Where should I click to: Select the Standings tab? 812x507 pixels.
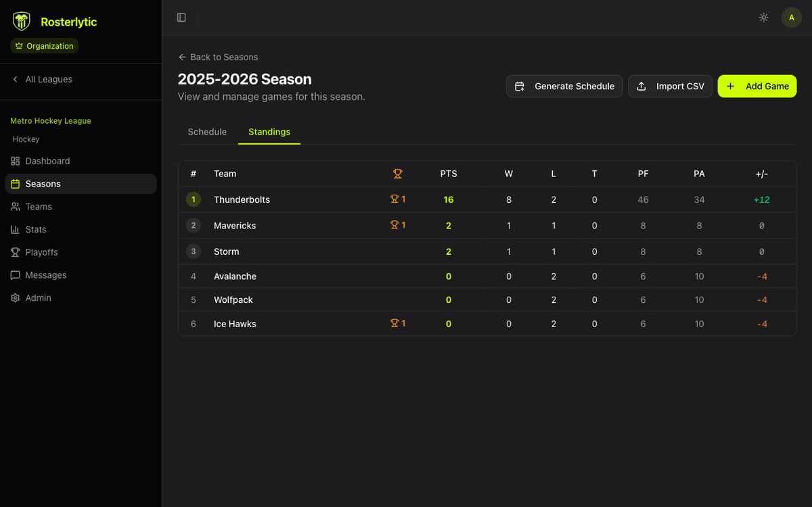269,132
